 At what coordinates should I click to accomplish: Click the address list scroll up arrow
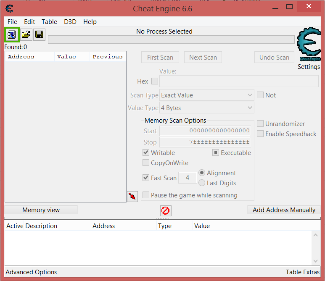315,235
